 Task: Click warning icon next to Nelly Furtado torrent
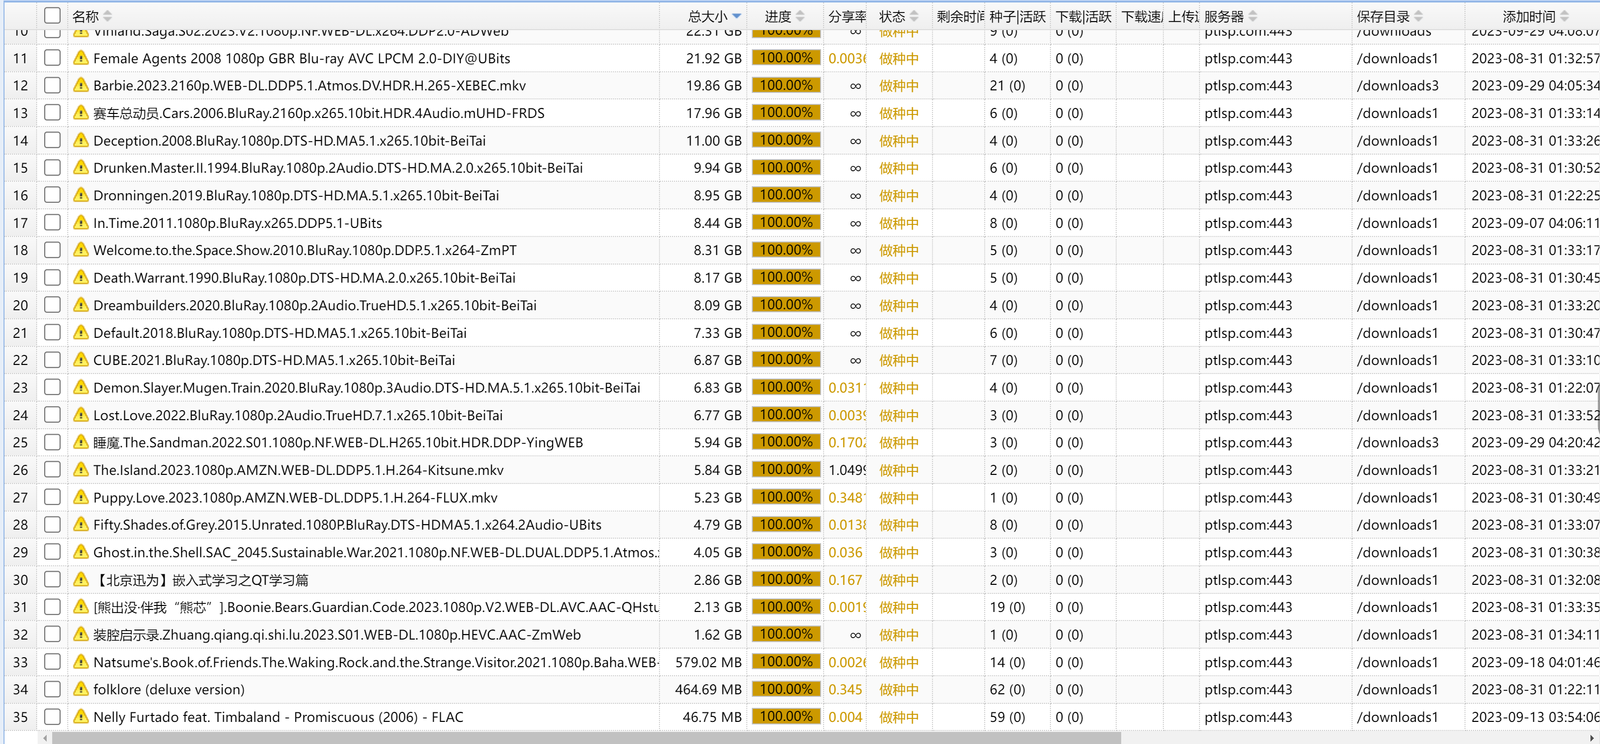[80, 717]
